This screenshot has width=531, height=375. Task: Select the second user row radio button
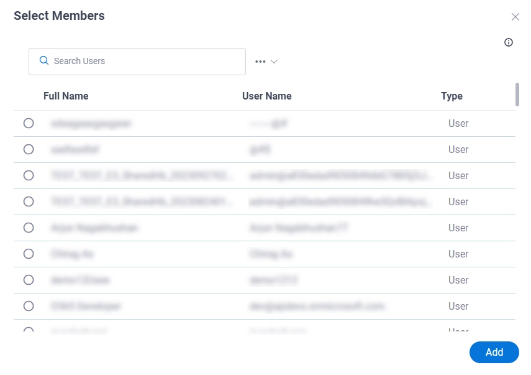[29, 149]
